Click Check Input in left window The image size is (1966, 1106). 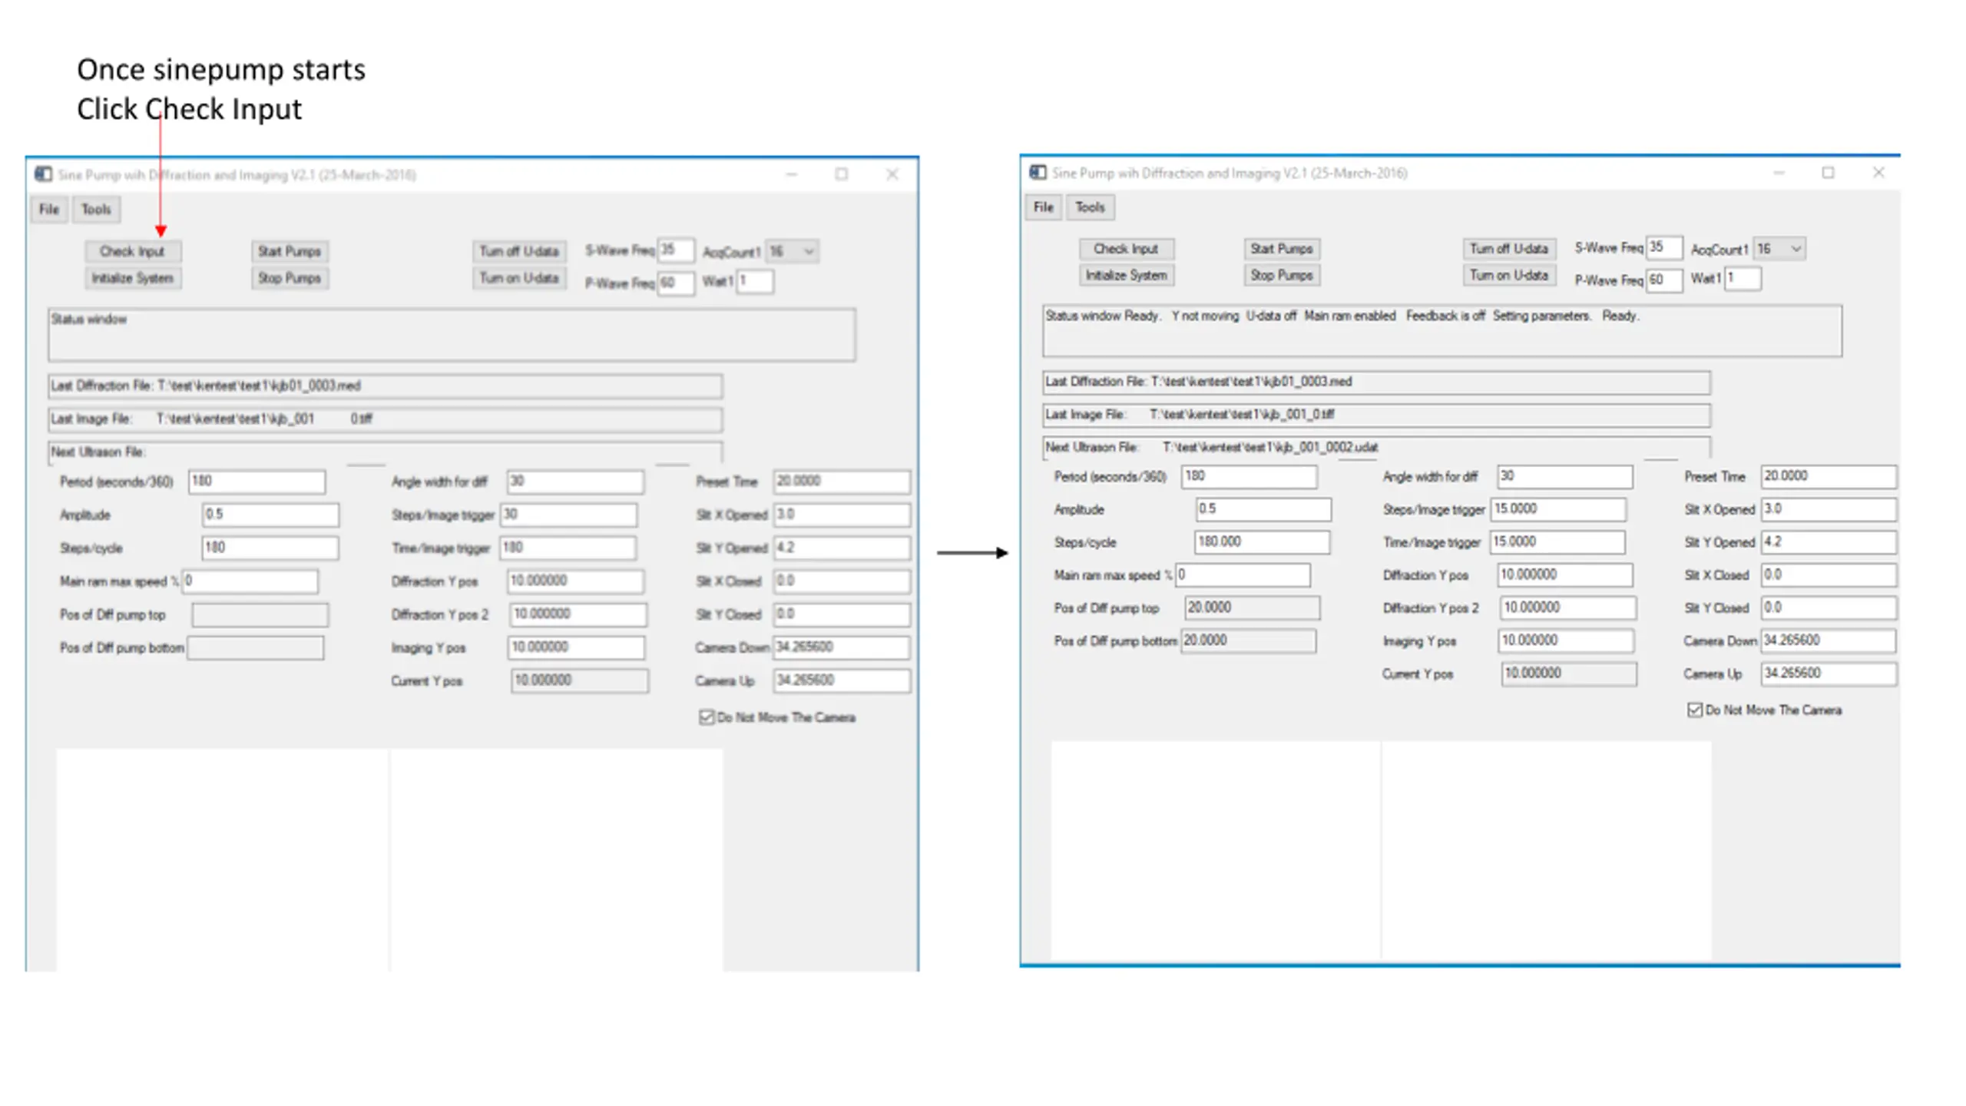[132, 251]
